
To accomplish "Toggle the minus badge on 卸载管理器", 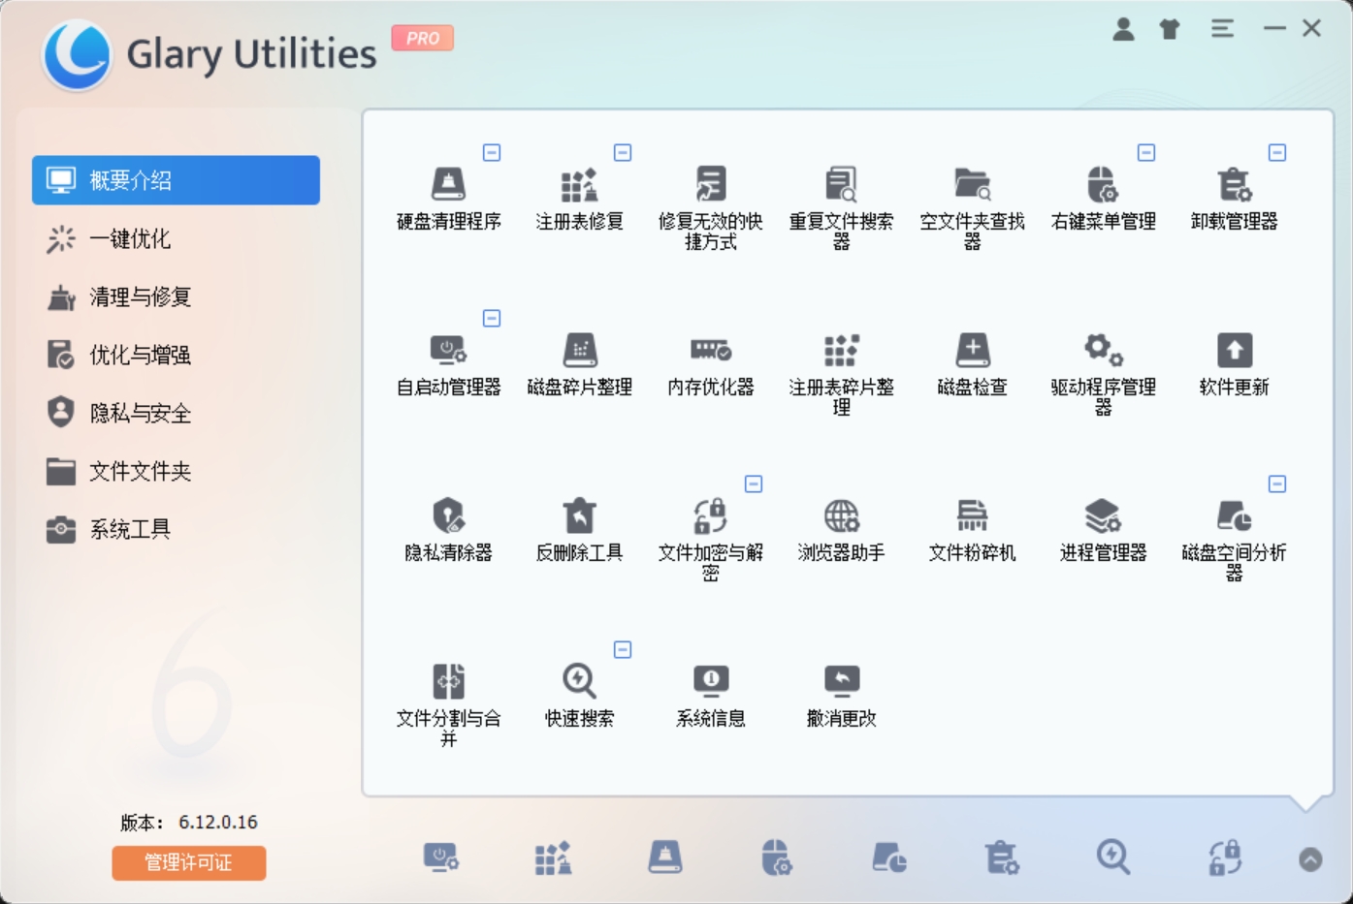I will click(x=1277, y=152).
